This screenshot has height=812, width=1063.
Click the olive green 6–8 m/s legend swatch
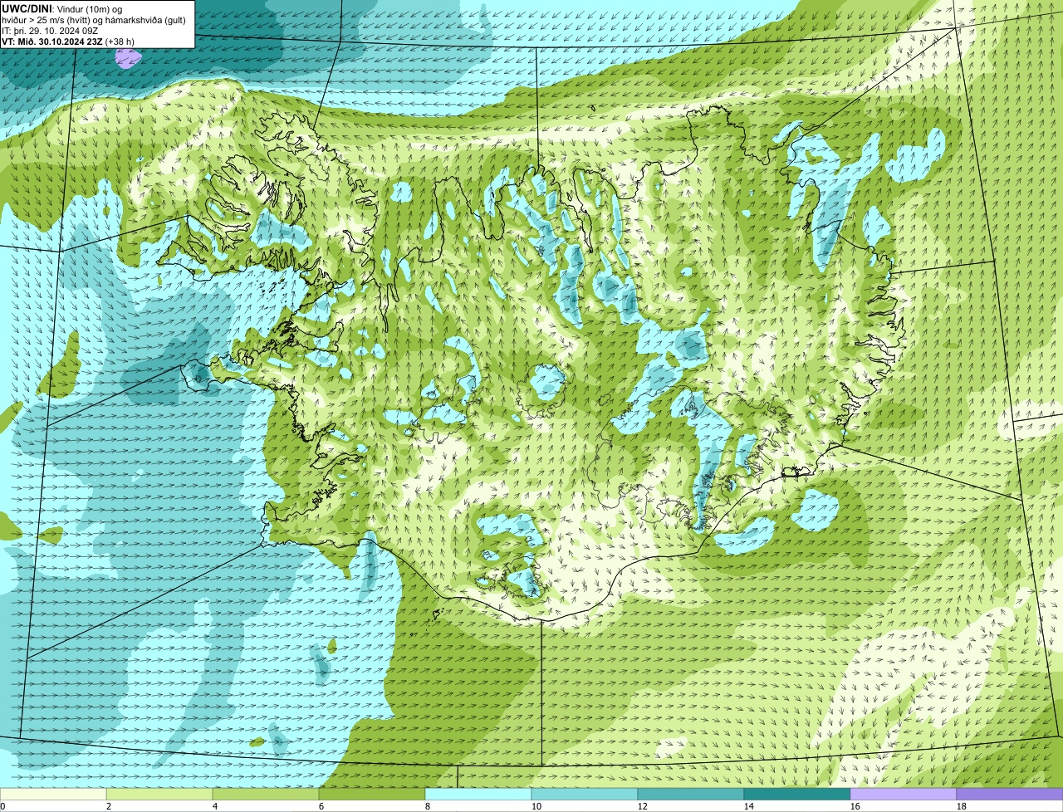pyautogui.click(x=372, y=795)
